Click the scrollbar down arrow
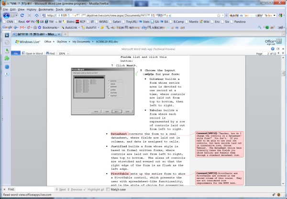287x199 pixels. pyautogui.click(x=283, y=184)
